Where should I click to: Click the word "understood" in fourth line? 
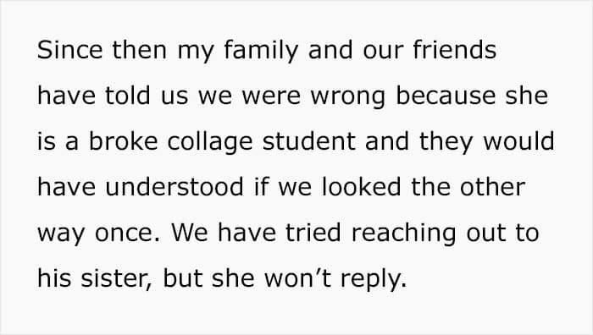click(175, 187)
